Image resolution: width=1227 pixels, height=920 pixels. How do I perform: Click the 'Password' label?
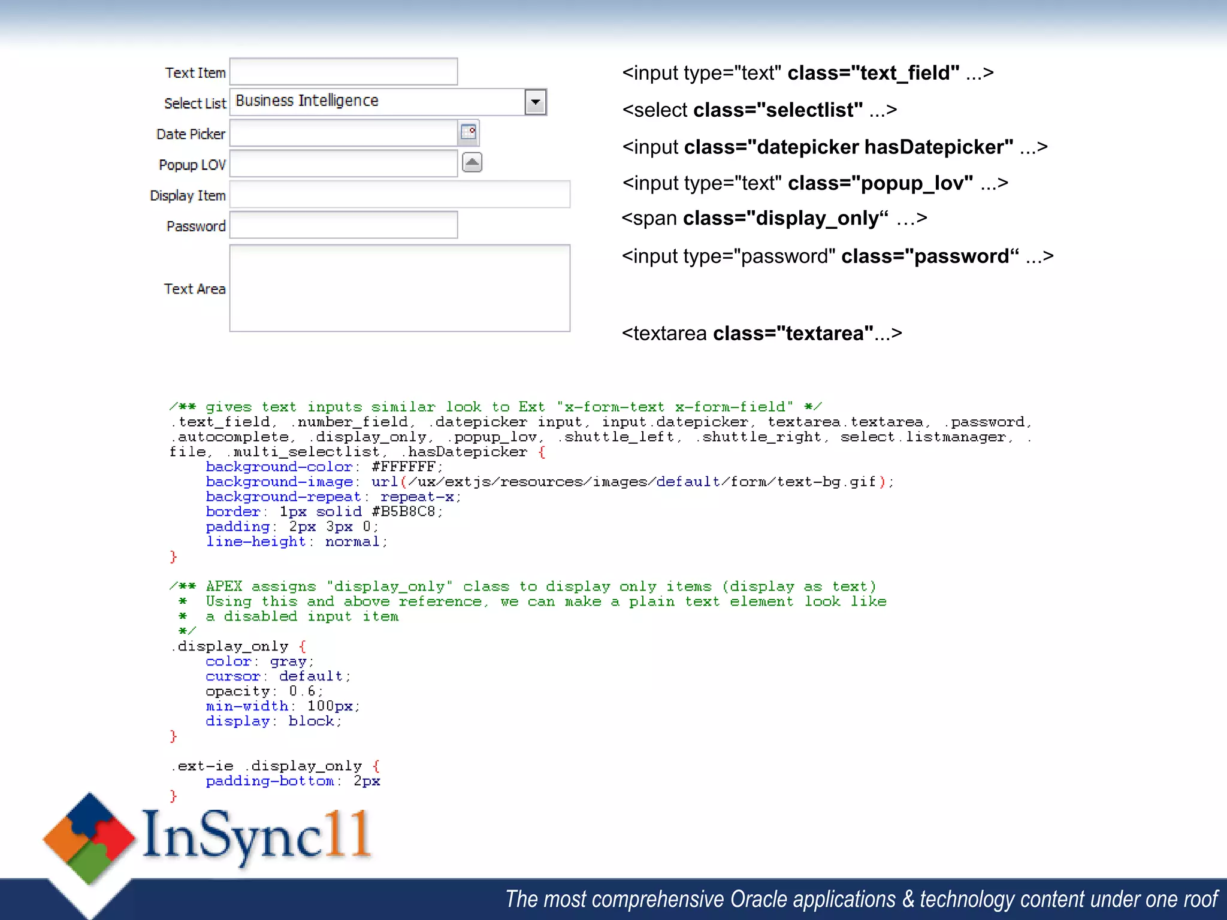click(197, 226)
